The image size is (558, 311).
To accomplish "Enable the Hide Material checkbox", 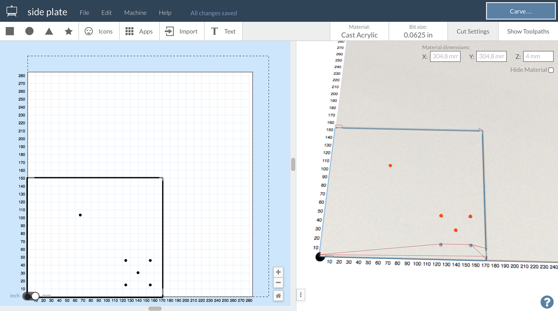I will (551, 70).
